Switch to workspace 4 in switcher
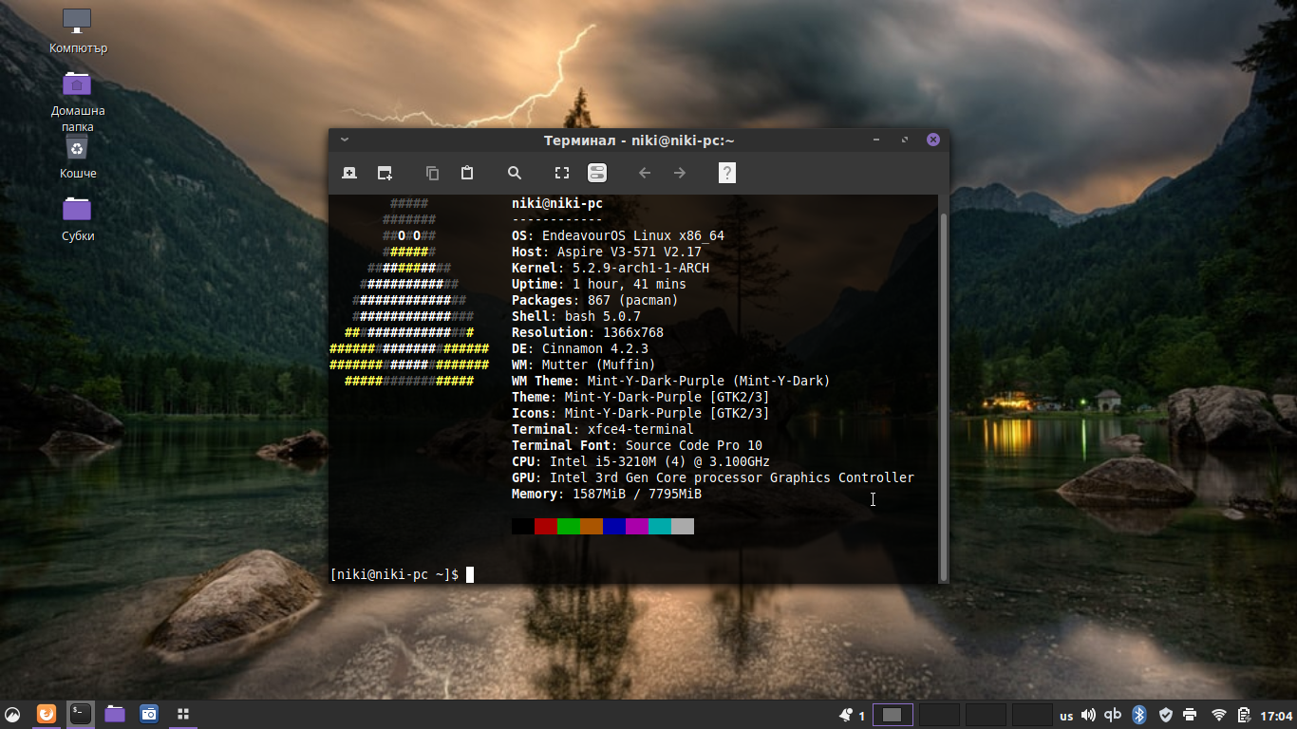The width and height of the screenshot is (1297, 729). (x=1032, y=715)
